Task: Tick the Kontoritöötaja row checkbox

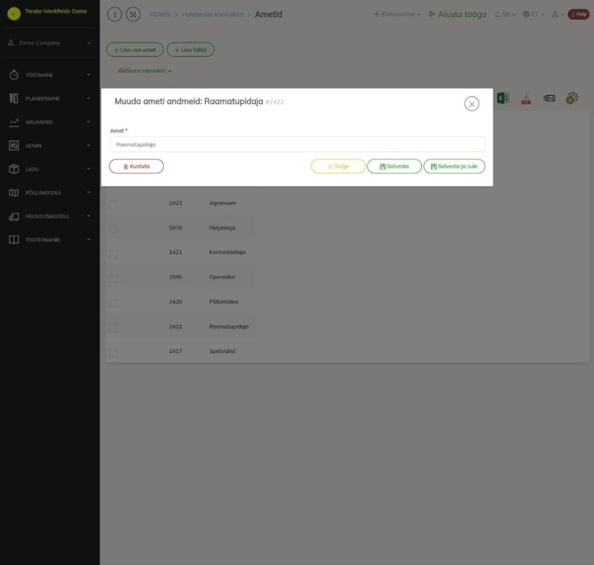Action: pos(113,254)
